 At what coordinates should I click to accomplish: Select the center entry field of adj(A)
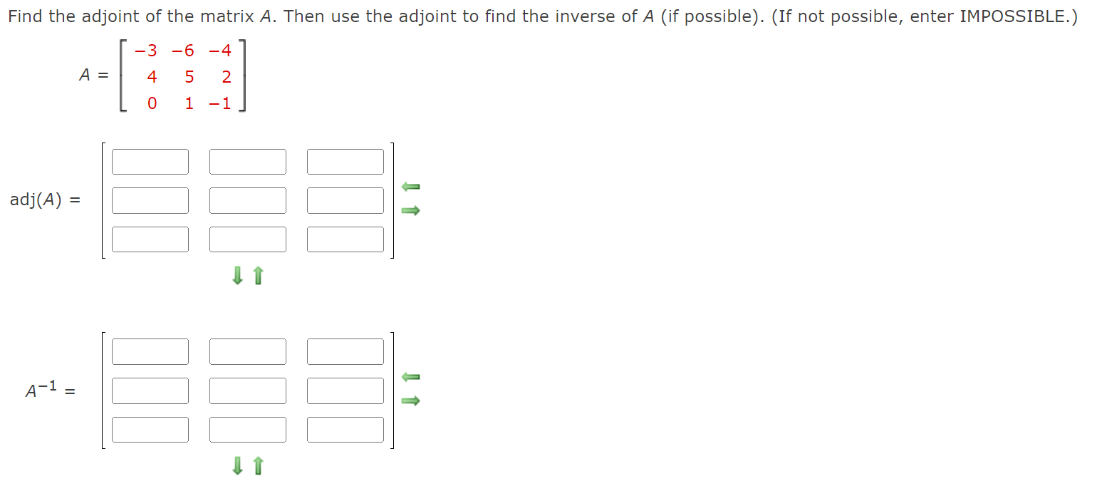[x=248, y=200]
